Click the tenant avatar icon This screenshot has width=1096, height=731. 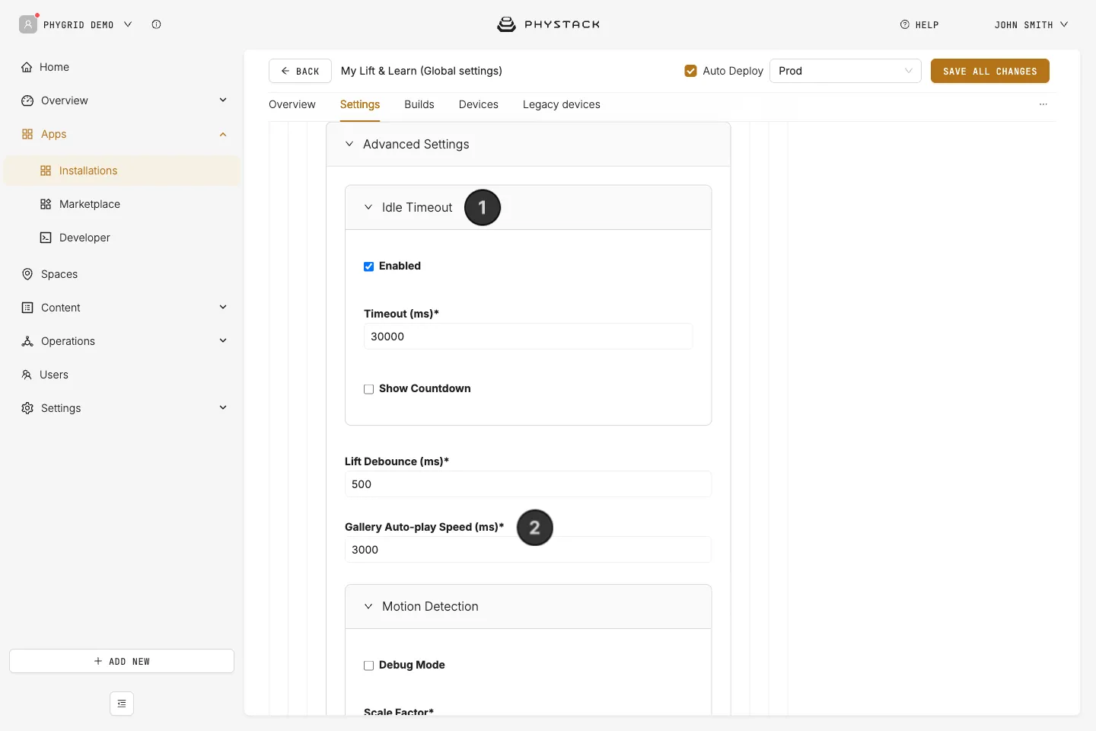(28, 24)
